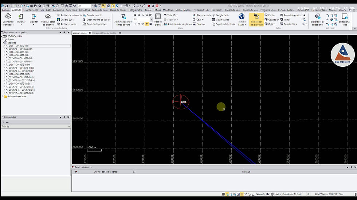Select session 3013670 --- 3013669 (B2)
The height and width of the screenshot is (200, 357).
20,49
